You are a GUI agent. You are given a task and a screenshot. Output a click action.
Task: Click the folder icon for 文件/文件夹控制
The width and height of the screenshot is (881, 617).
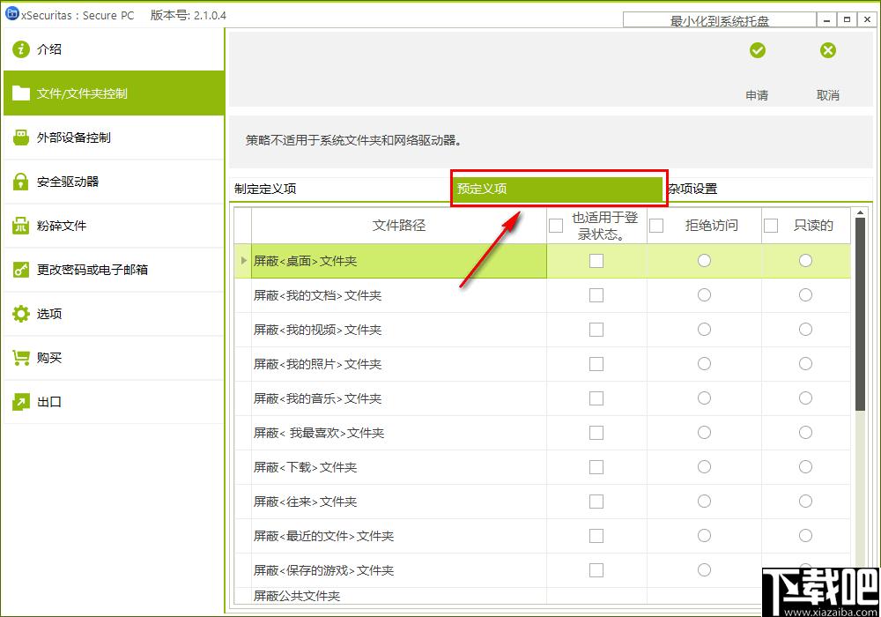tap(21, 93)
